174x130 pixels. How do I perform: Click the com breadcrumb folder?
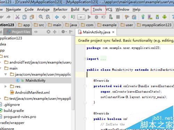click(x=87, y=25)
